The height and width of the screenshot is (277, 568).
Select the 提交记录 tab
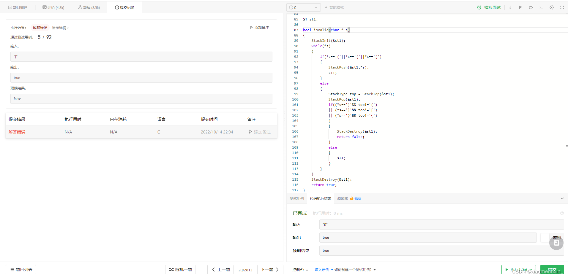[x=124, y=7]
